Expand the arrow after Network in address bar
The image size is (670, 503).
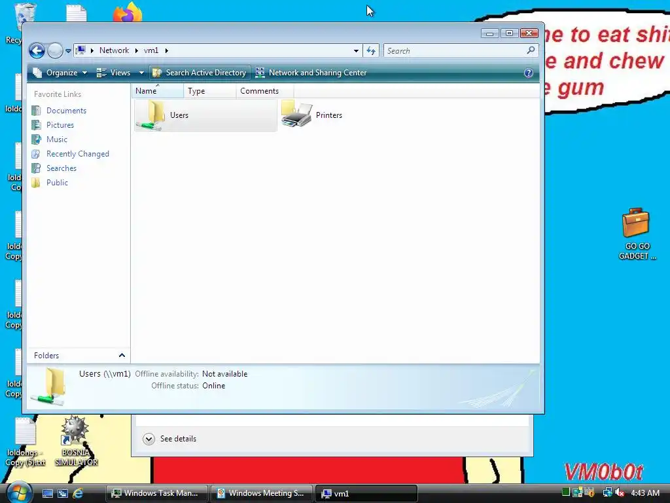pos(136,50)
